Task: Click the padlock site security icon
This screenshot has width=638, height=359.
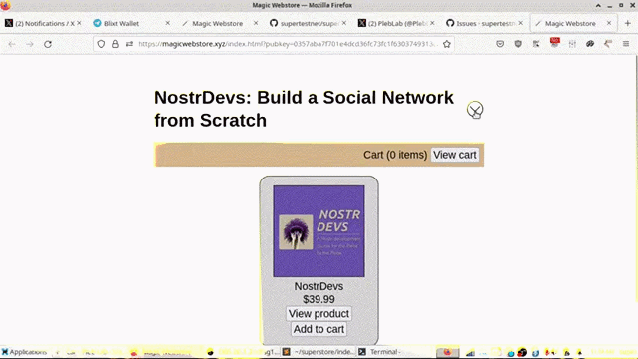Action: pyautogui.click(x=115, y=44)
